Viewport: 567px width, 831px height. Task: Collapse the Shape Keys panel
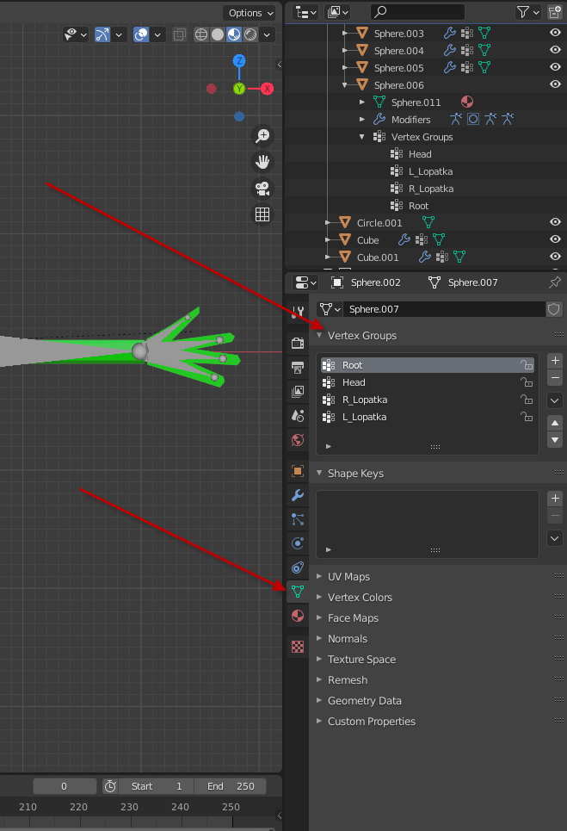click(319, 473)
